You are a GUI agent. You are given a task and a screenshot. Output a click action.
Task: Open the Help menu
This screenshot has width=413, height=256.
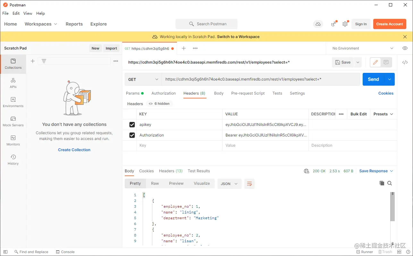click(40, 13)
